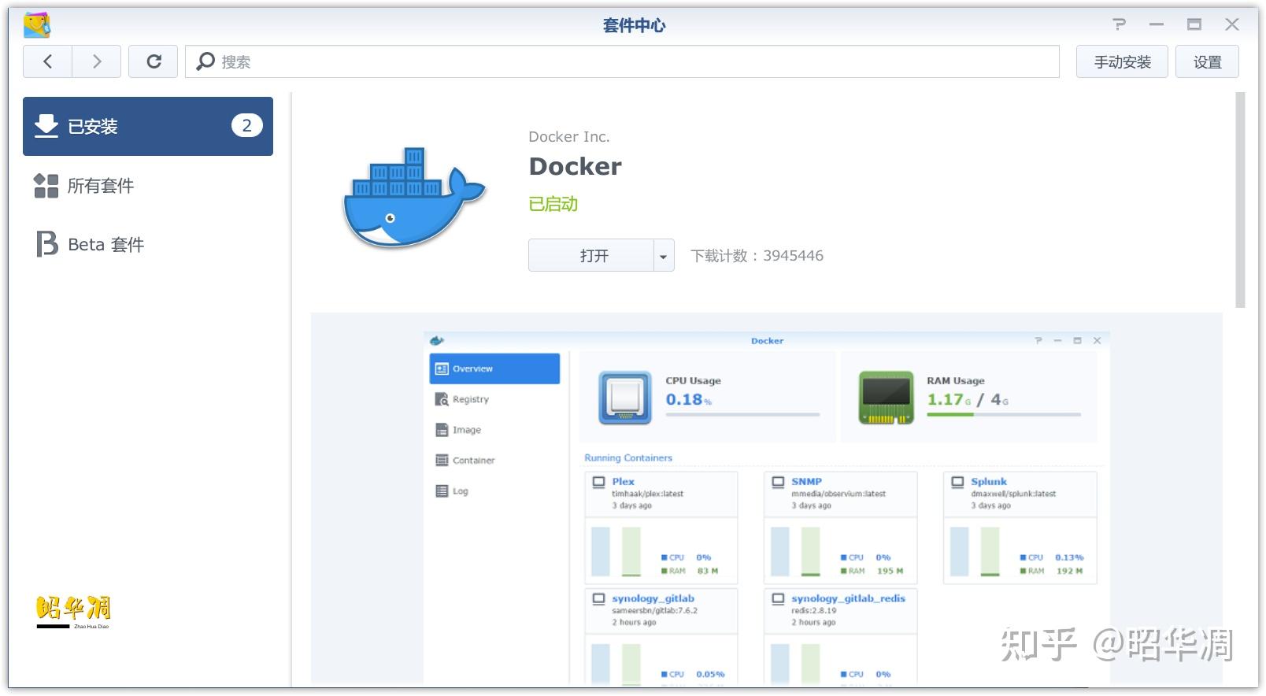The image size is (1266, 696).
Task: Click the Registry icon in the preview sidebar
Action: click(442, 399)
